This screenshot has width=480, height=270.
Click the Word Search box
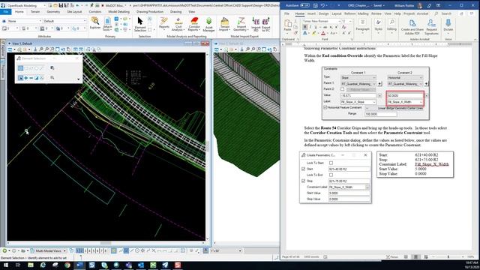tap(443, 13)
